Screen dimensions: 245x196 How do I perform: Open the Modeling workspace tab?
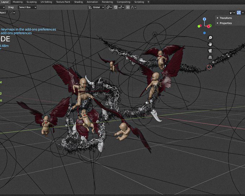[x=18, y=2]
